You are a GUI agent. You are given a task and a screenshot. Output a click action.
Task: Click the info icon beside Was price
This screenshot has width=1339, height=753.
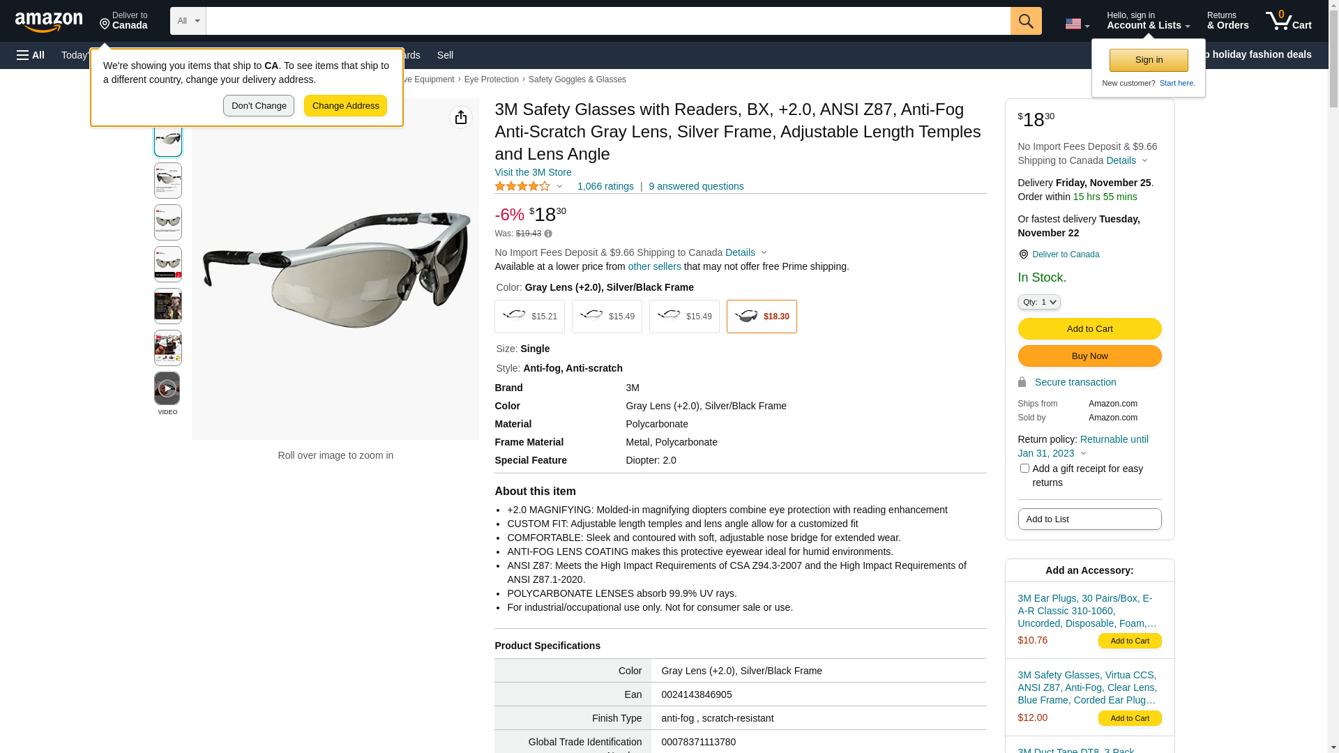tap(548, 234)
